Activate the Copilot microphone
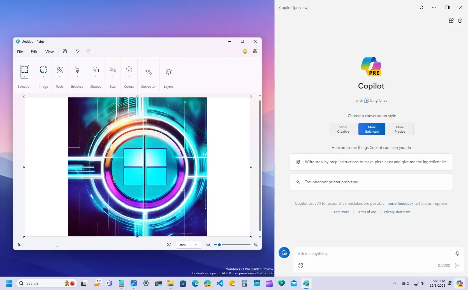 tap(457, 254)
